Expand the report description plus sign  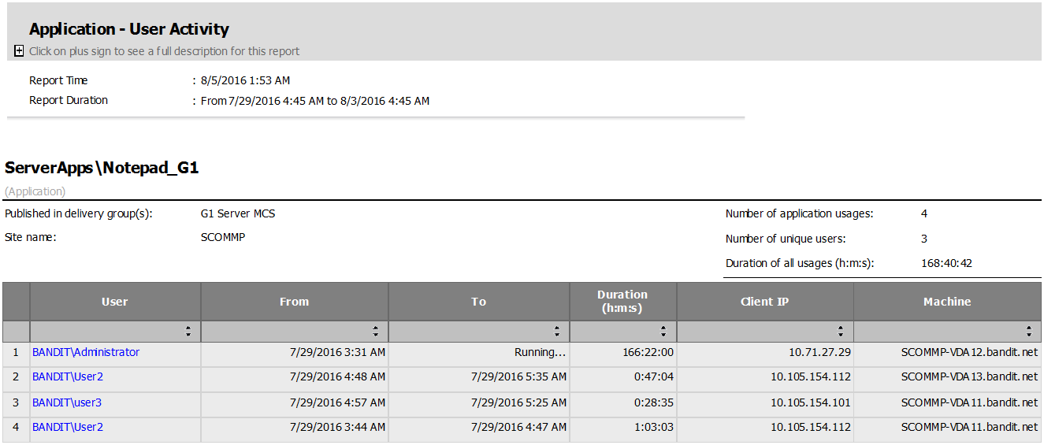19,51
